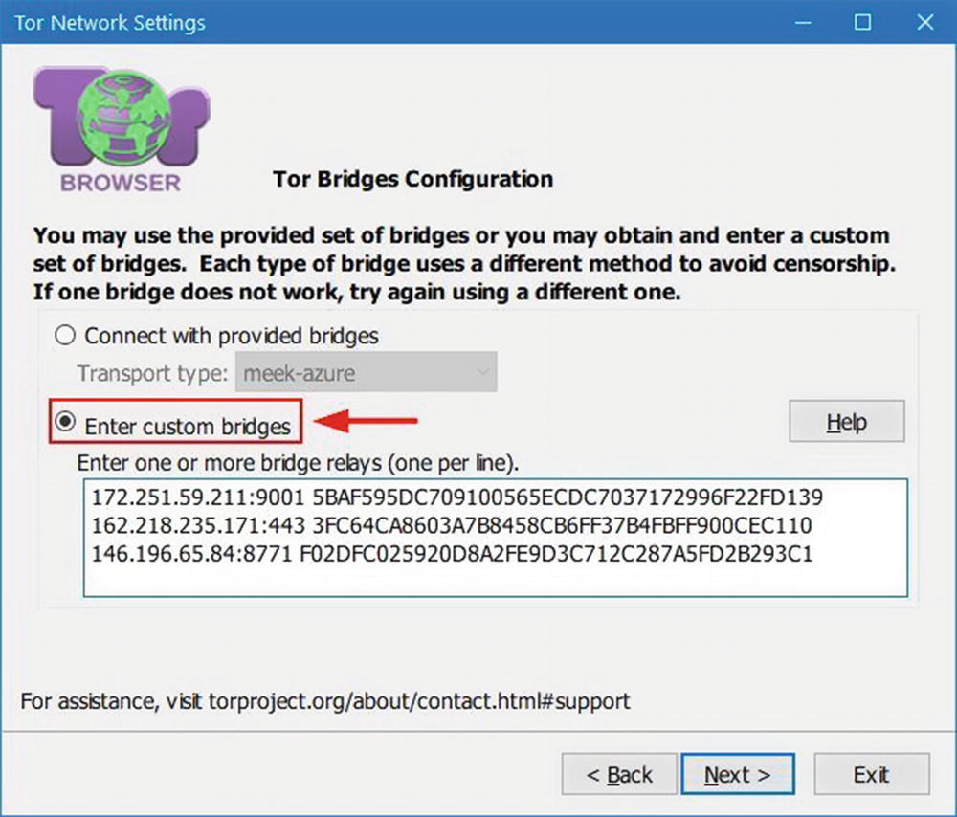Minimize the Tor Network Settings window

pos(803,23)
